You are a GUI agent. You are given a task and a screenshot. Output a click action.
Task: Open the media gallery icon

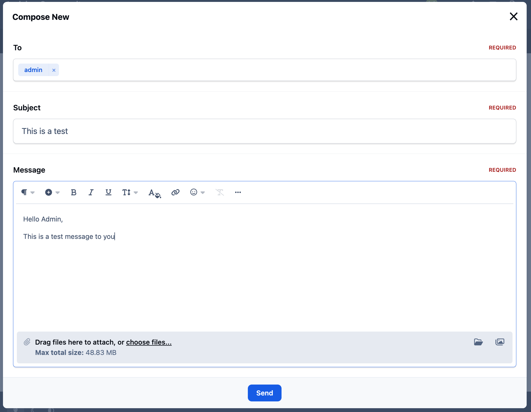point(500,342)
